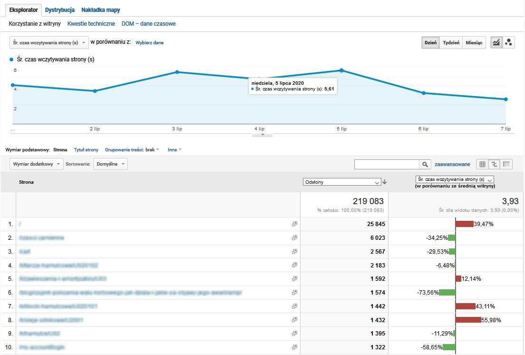
Task: Switch to the Dystrybucja tab
Action: point(59,10)
